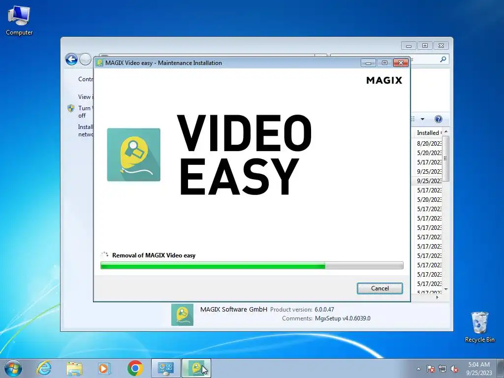Viewport: 504px width, 378px height.
Task: Cancel the MAGIX Video easy removal
Action: [379, 288]
